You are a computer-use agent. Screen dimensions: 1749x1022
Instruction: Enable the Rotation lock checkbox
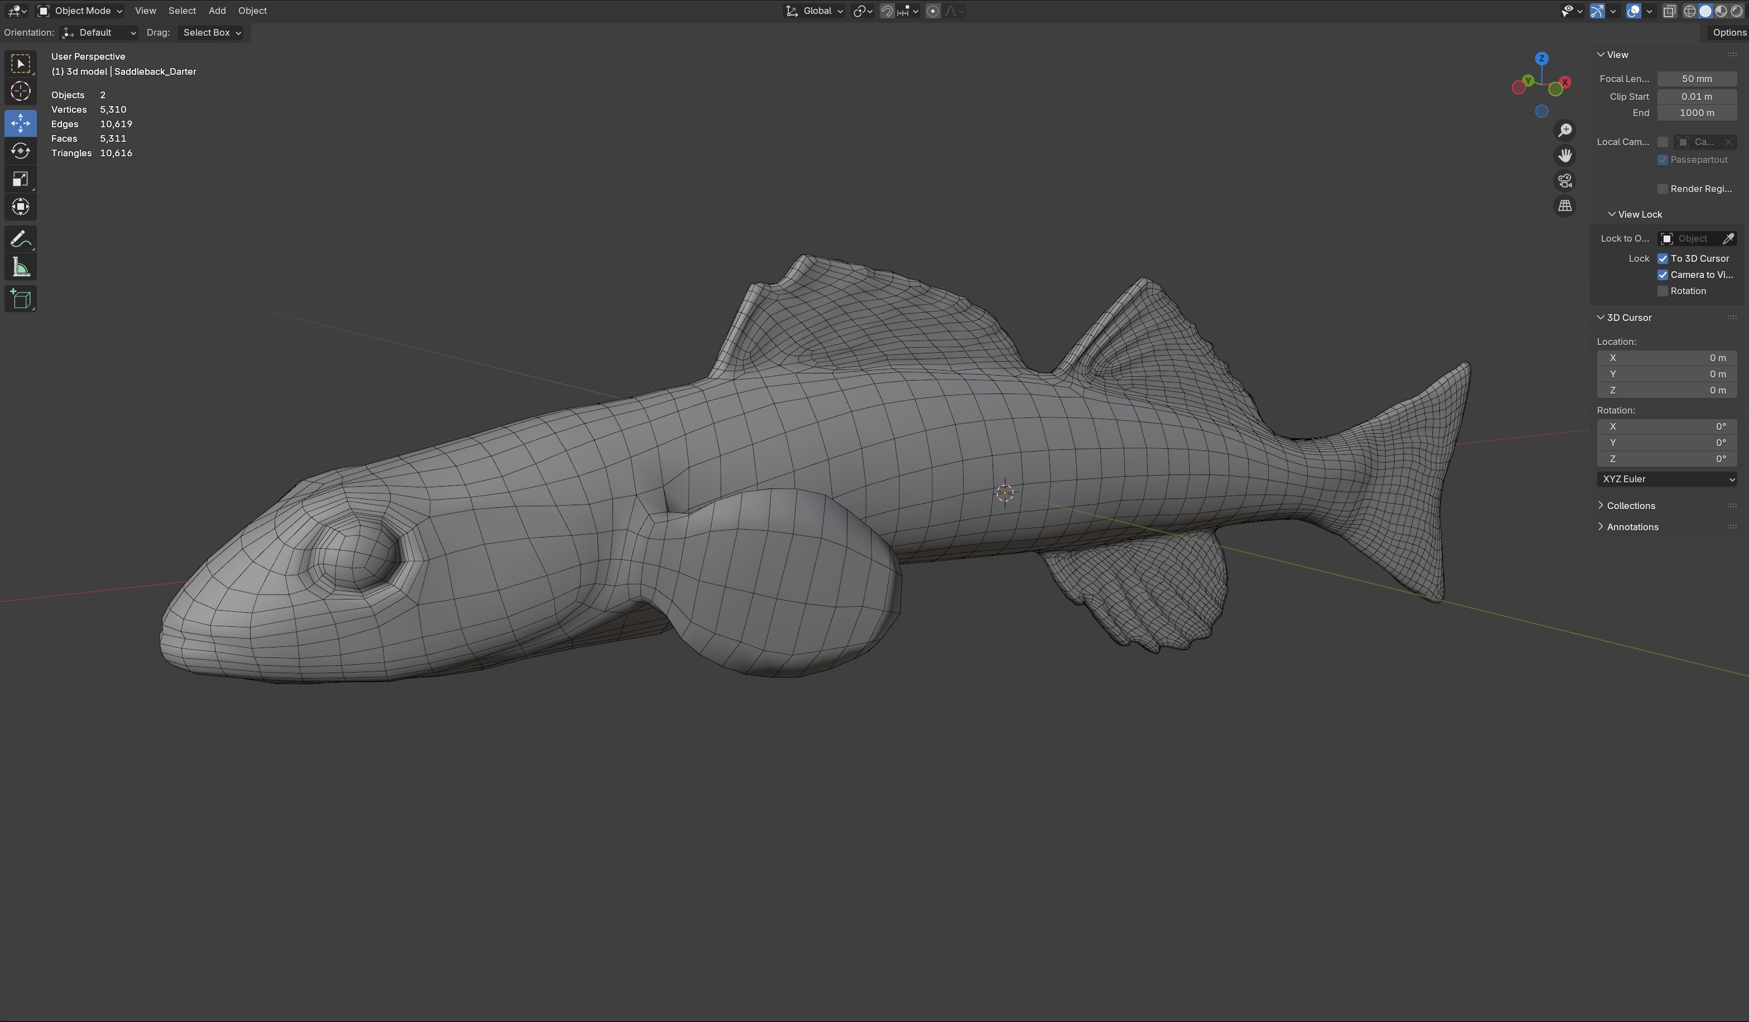[x=1662, y=291]
